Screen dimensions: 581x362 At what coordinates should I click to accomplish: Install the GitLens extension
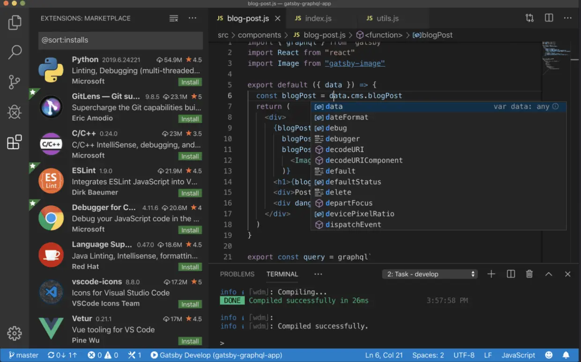click(x=190, y=119)
